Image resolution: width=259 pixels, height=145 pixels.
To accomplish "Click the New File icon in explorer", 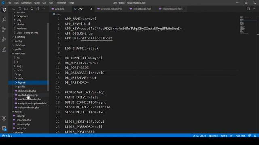I will coord(20,9).
